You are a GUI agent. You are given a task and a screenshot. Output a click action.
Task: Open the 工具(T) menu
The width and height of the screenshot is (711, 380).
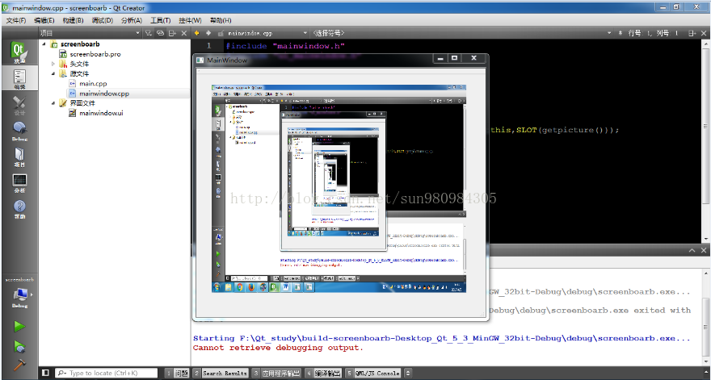pyautogui.click(x=161, y=20)
